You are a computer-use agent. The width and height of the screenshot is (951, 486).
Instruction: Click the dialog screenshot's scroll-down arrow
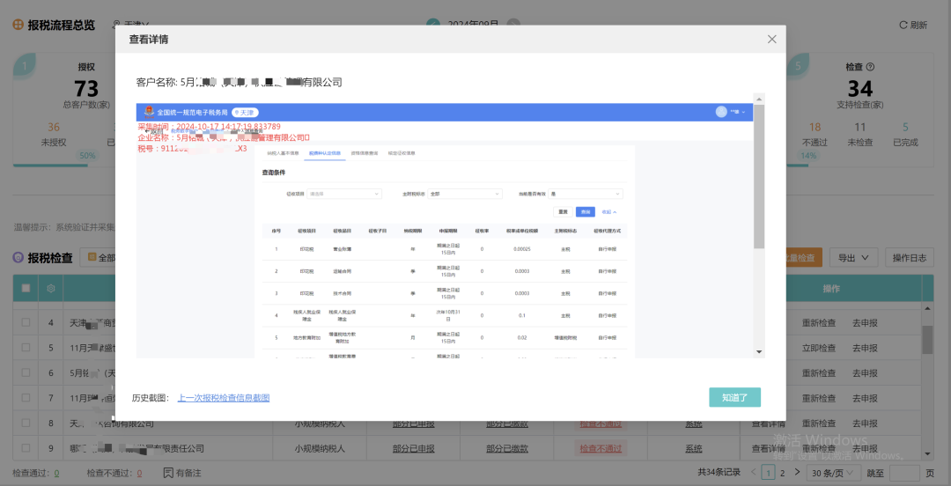click(758, 351)
